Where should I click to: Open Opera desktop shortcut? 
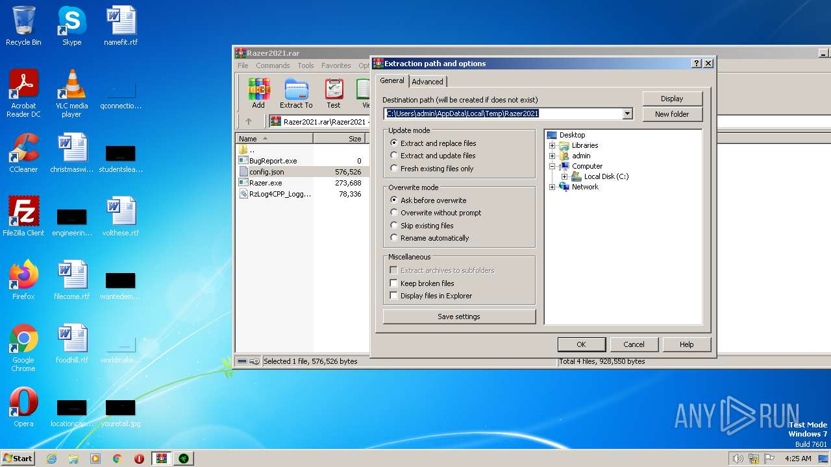(x=23, y=407)
